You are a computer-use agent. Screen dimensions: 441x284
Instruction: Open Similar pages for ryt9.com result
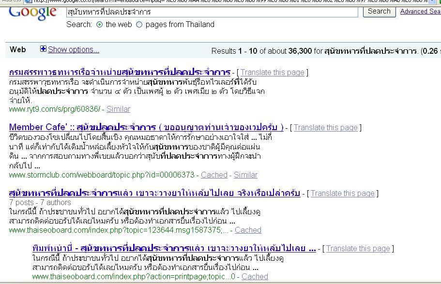(118, 109)
